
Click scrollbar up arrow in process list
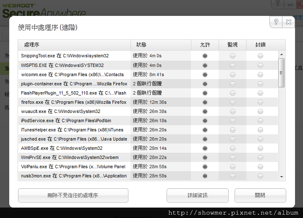click(x=282, y=54)
